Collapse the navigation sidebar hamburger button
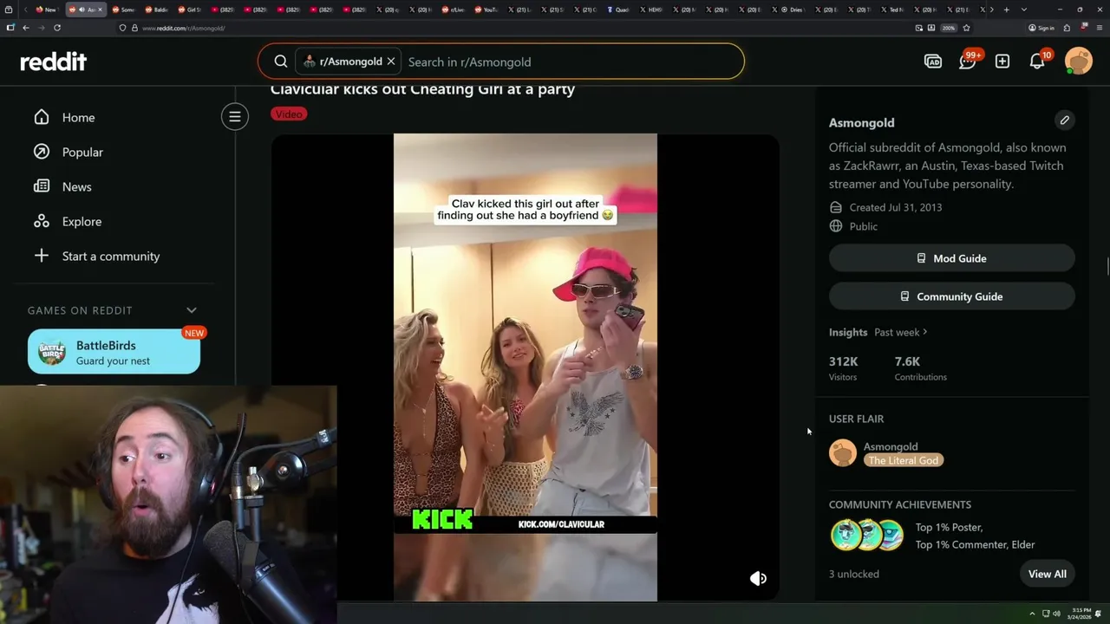Screen dimensions: 1110x624 click(235, 116)
